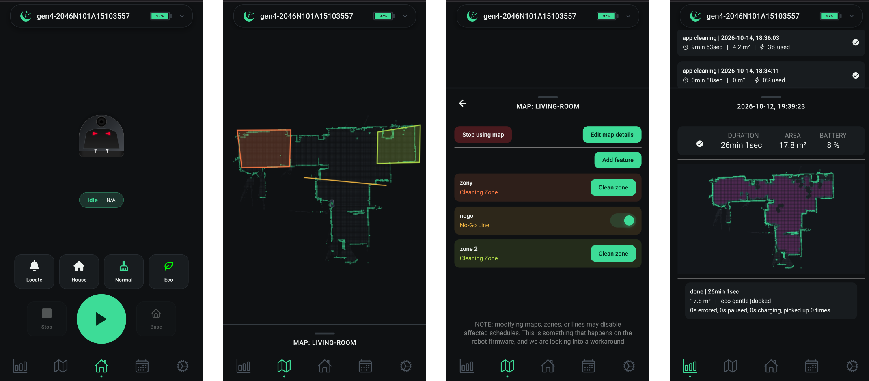Select House cleaning mode button
Viewport: 869px width, 381px height.
[x=79, y=271]
